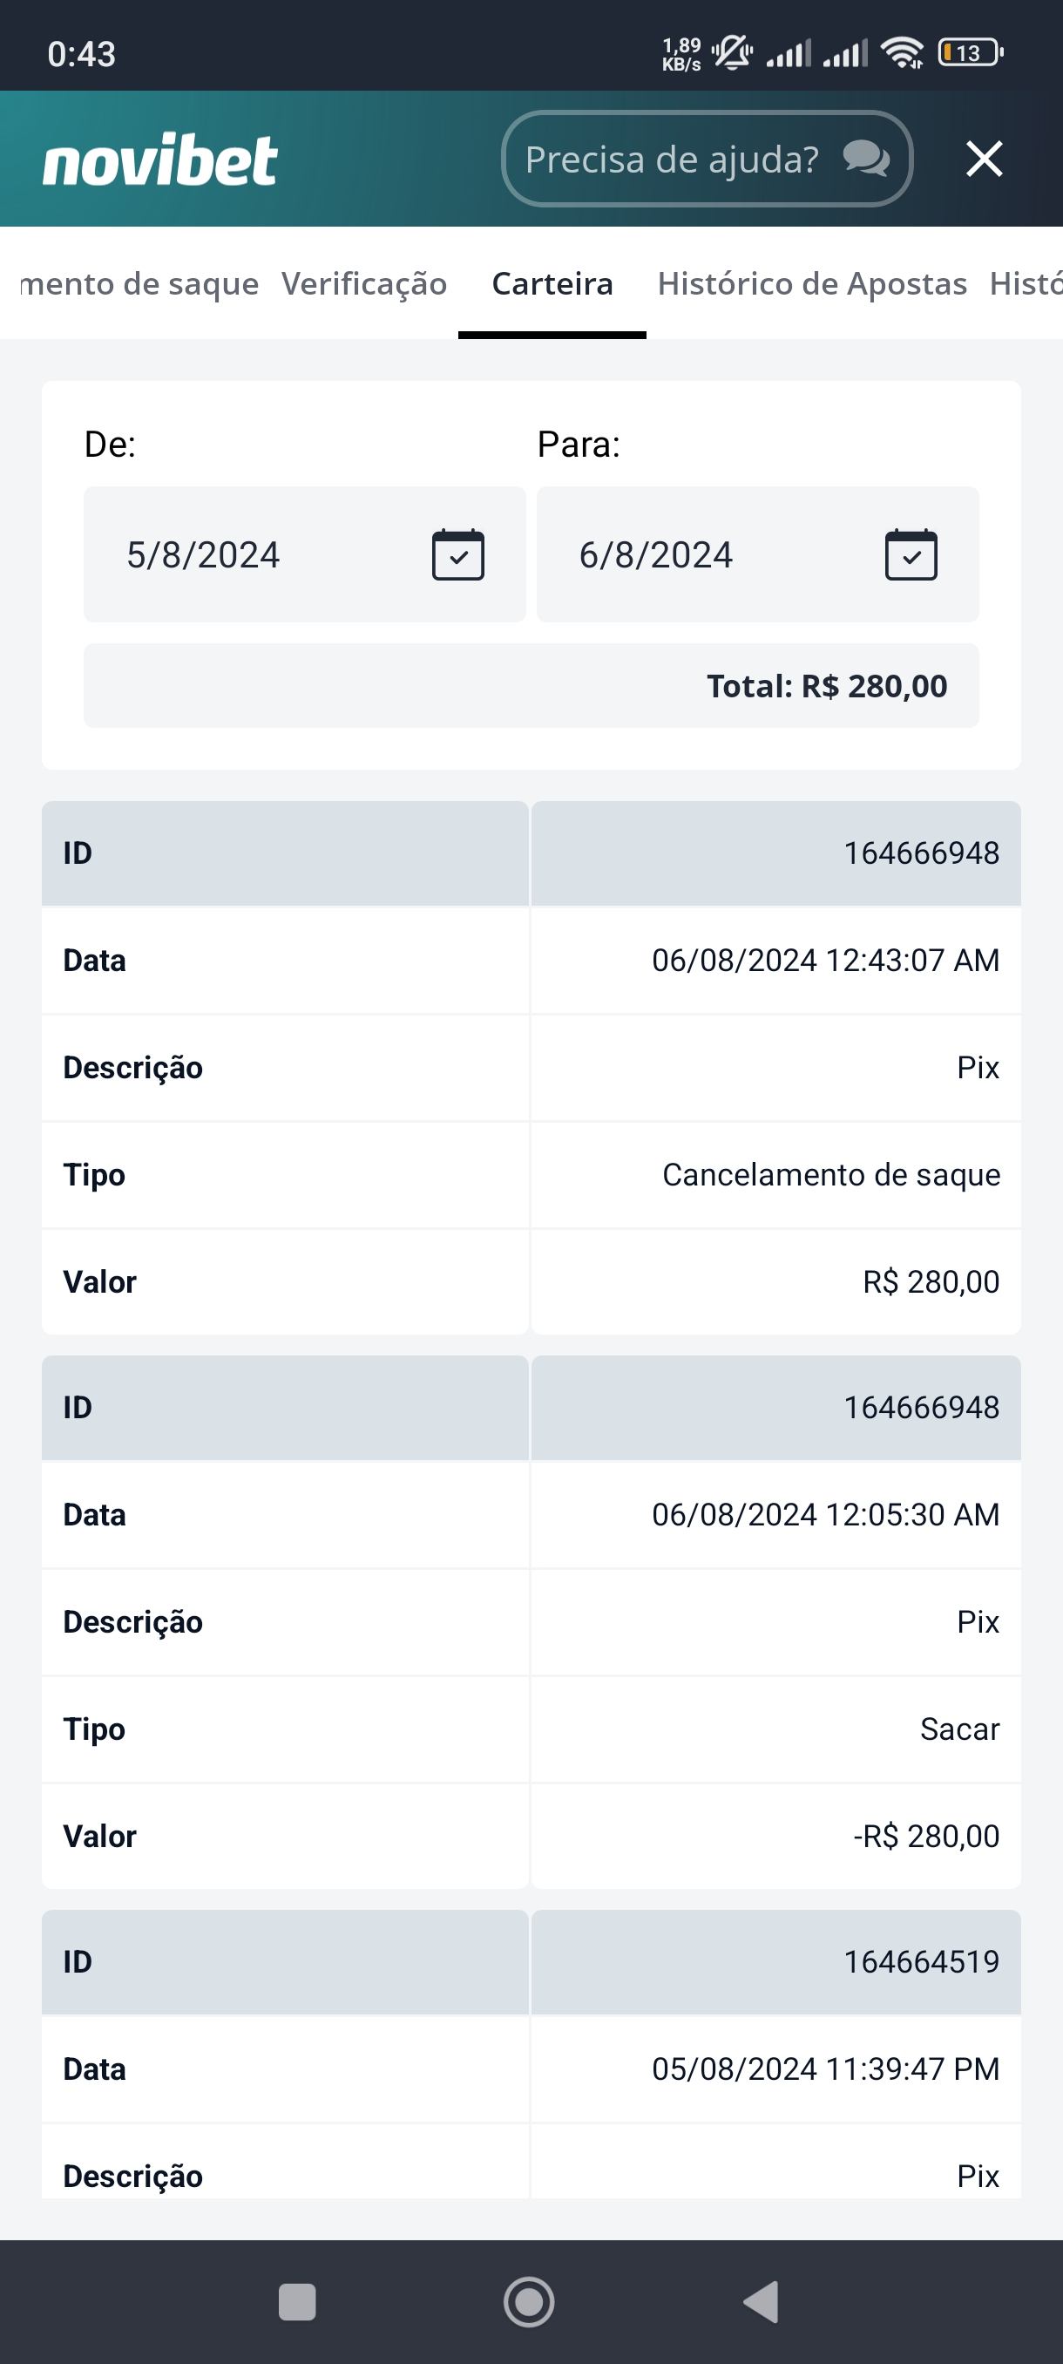Tap the Total R$ 280,00 summary bar

coord(531,685)
